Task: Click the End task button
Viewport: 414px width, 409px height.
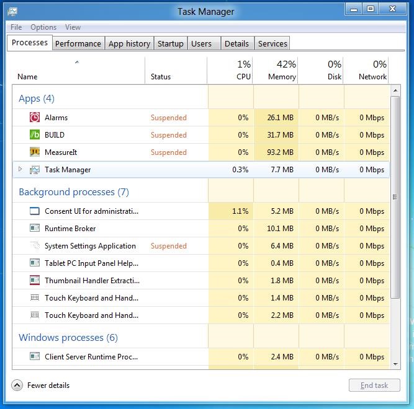Action: [x=374, y=385]
